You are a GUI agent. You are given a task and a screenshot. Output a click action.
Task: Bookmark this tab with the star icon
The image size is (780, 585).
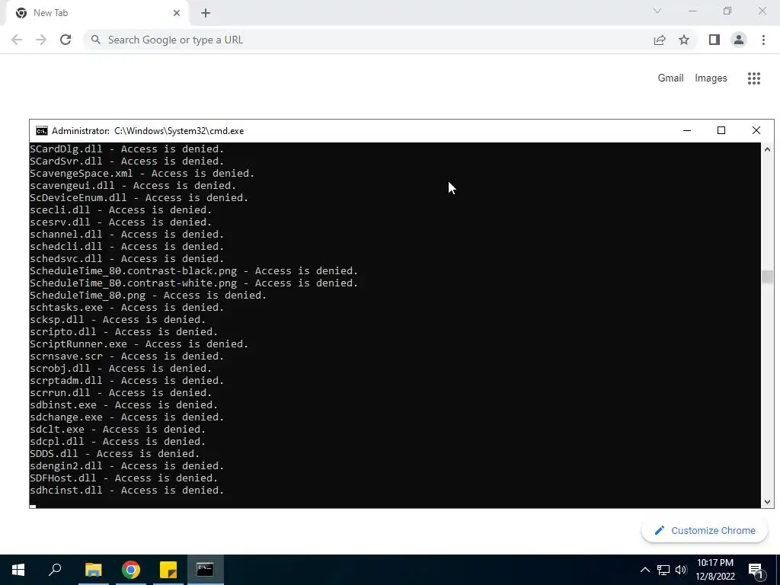(684, 40)
